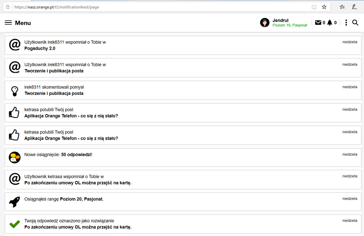The image size is (364, 236).
Task: Click the browser notes pen icon
Action: point(354,7)
